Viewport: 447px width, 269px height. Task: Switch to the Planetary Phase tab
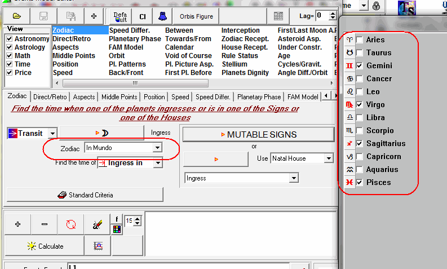point(258,97)
